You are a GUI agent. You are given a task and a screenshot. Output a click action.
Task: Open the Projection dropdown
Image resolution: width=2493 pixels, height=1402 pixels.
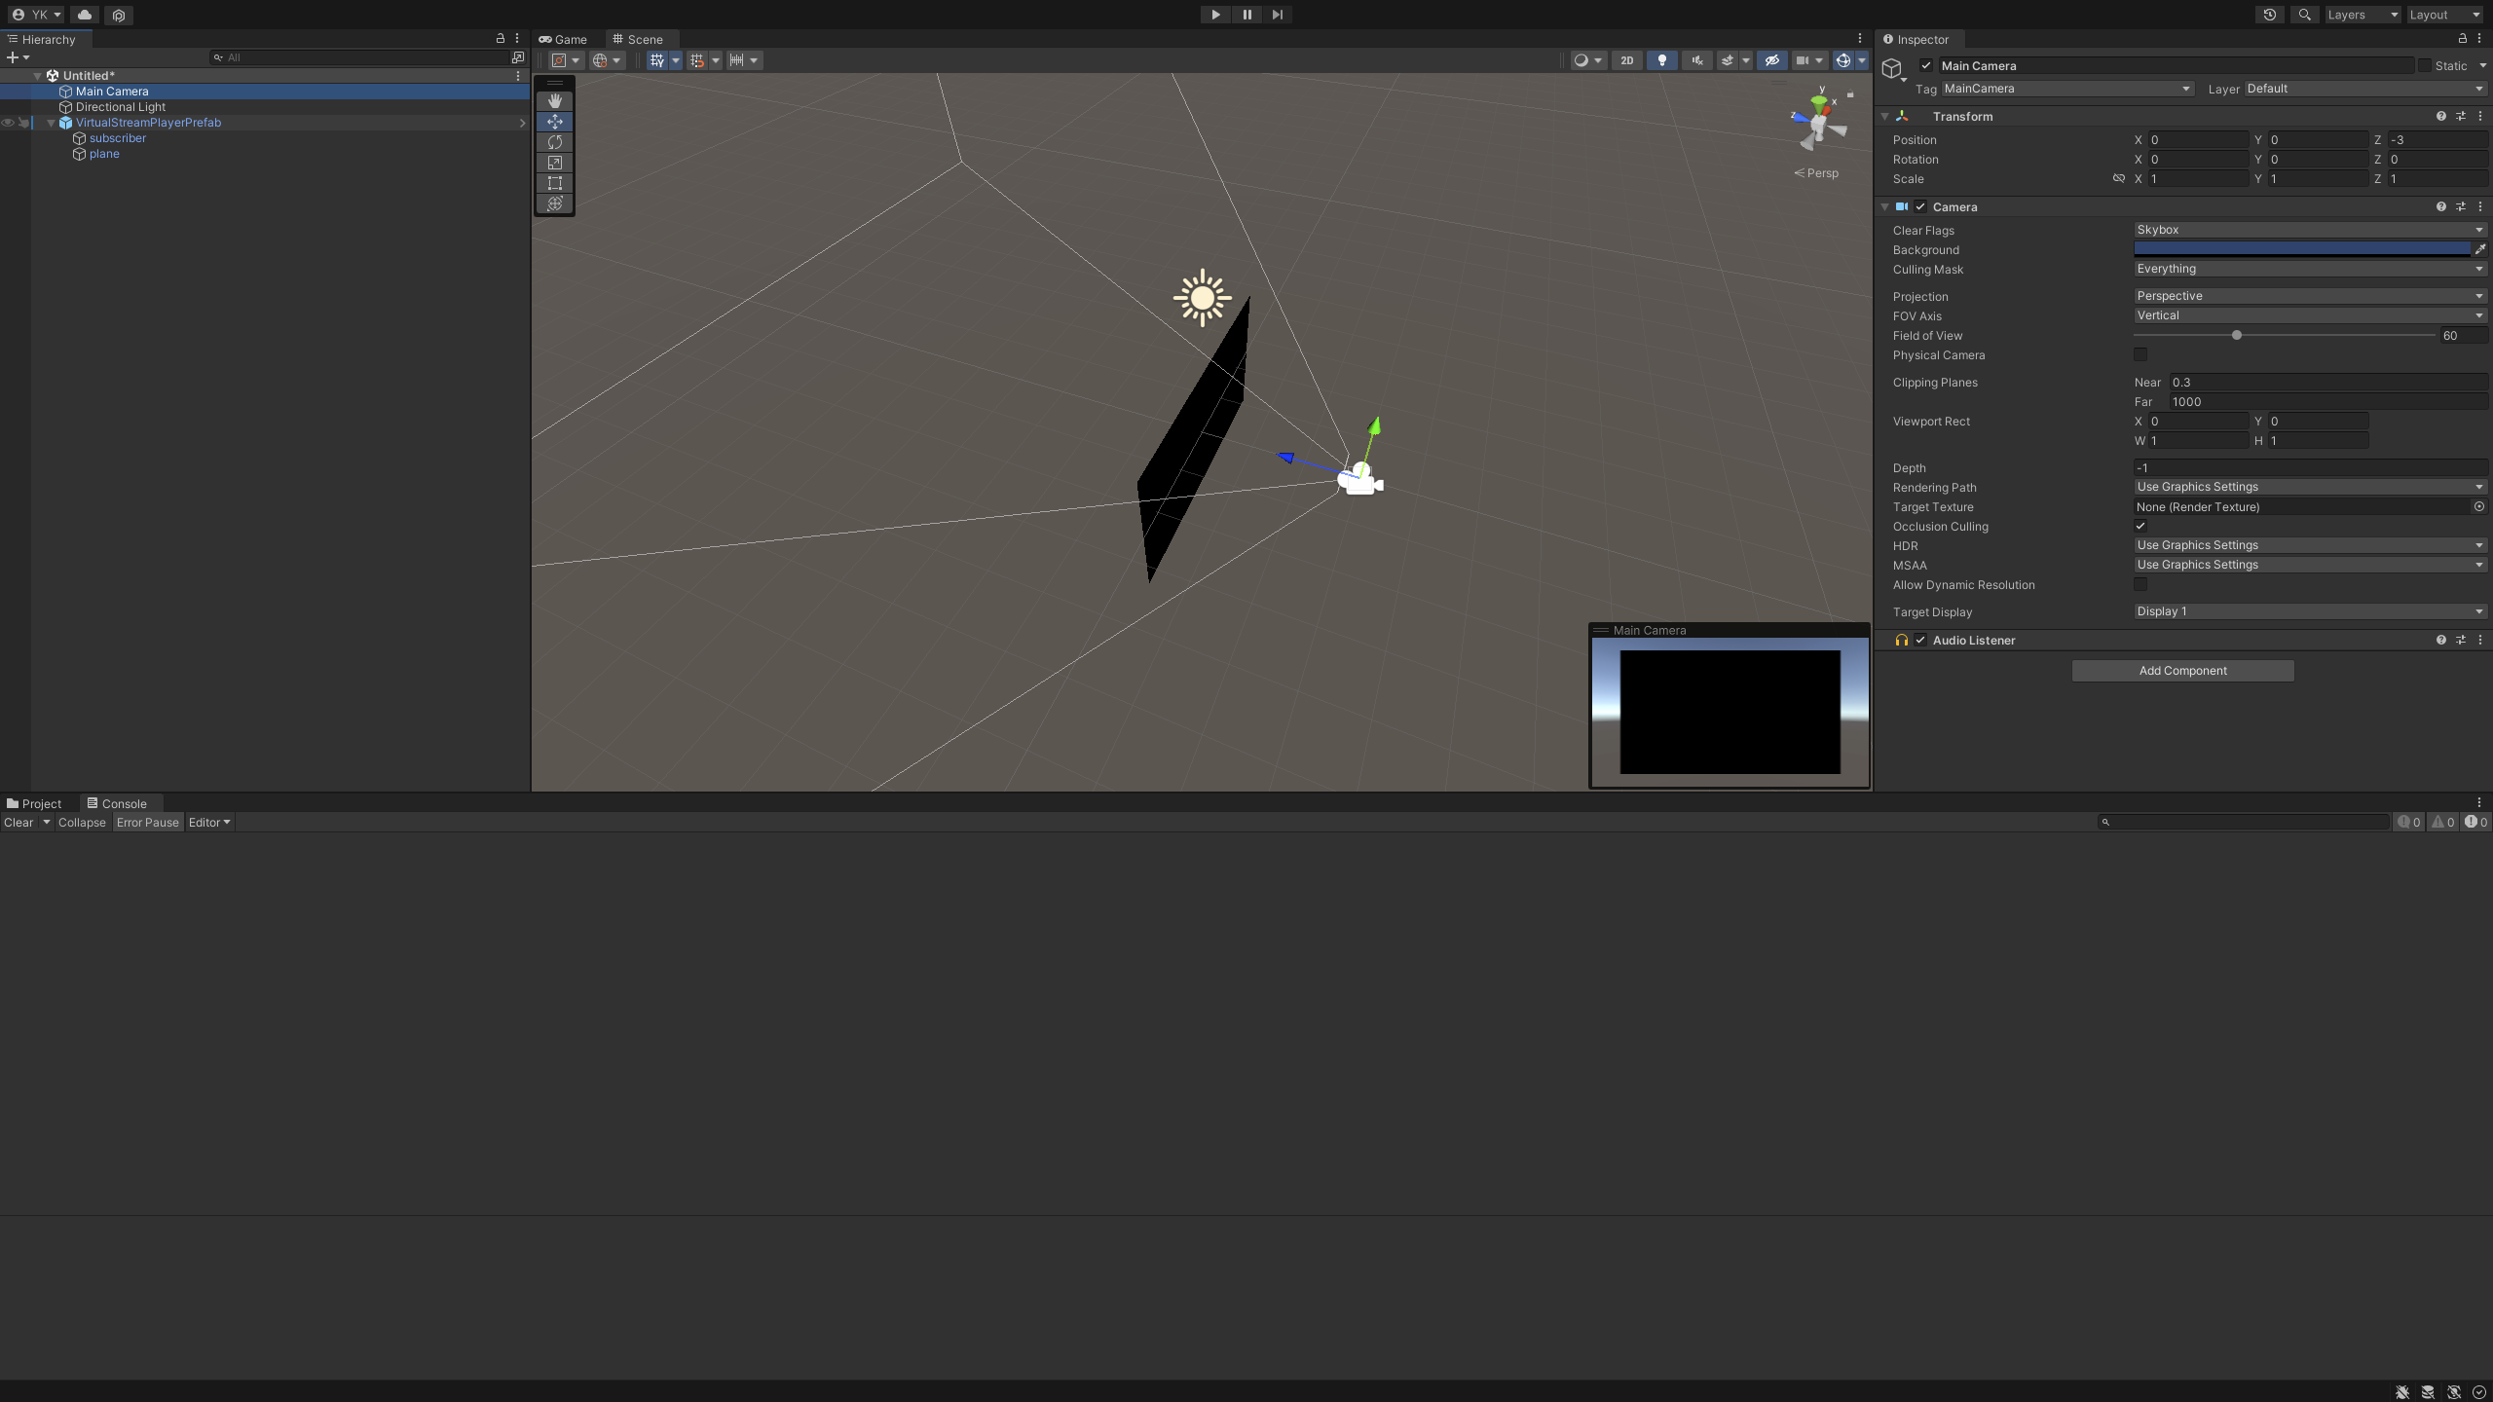[2309, 296]
